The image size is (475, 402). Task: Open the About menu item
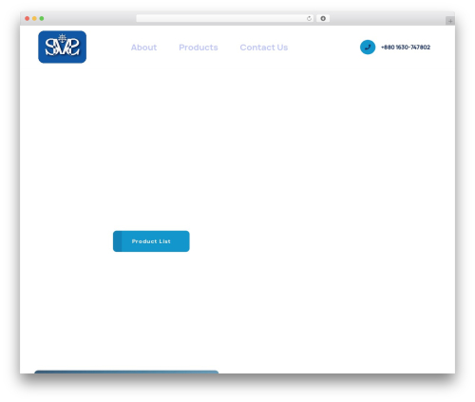pos(143,48)
